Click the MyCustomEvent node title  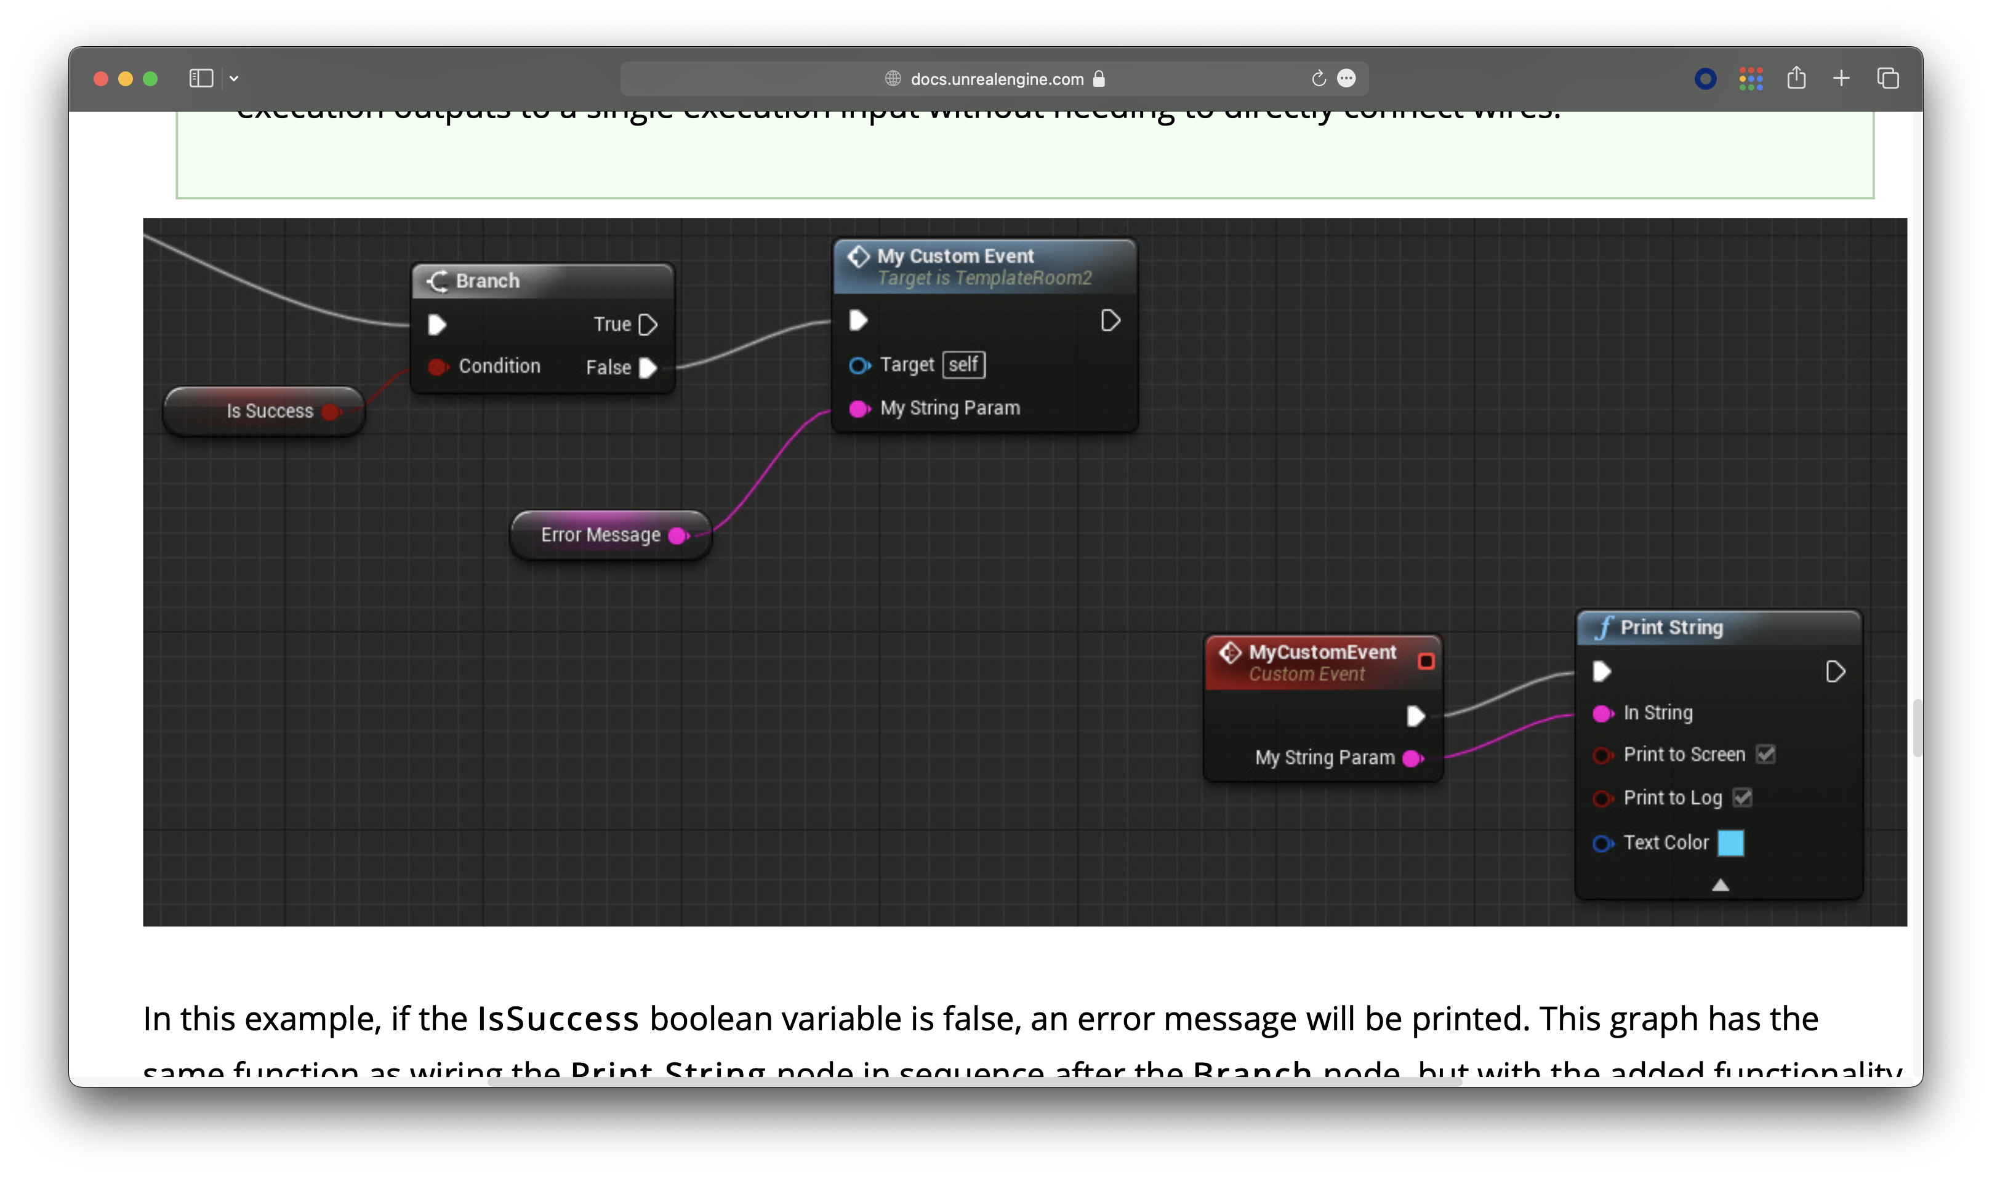coord(1323,652)
